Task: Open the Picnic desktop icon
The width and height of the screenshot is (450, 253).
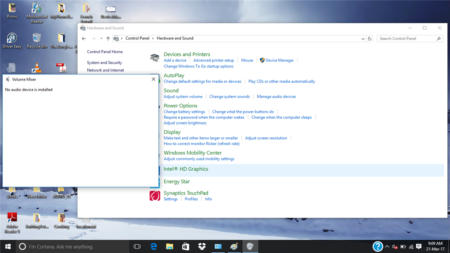Action: 12,11
